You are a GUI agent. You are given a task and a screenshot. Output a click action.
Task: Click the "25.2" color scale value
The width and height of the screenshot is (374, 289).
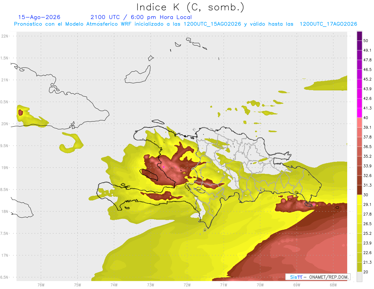click(367, 234)
